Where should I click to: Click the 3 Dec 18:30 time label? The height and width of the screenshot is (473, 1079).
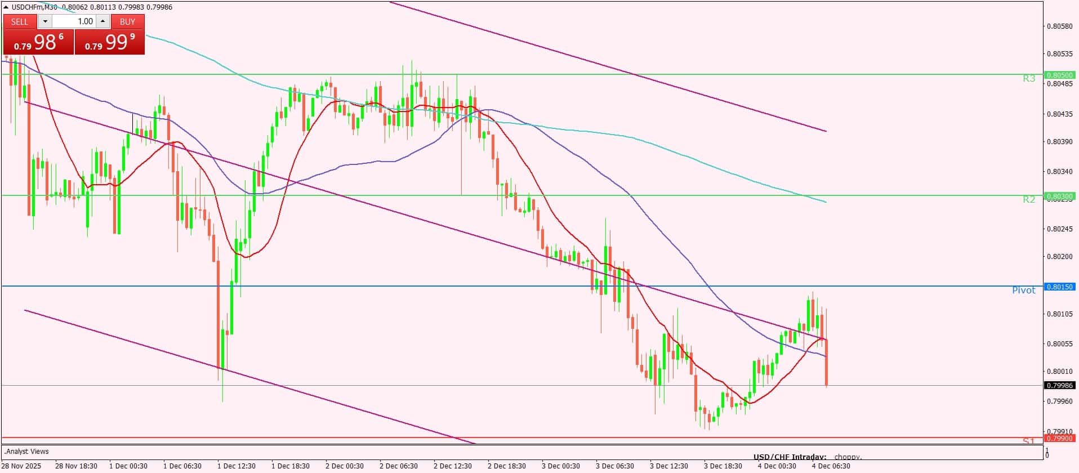click(723, 466)
